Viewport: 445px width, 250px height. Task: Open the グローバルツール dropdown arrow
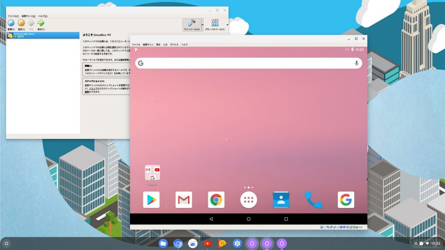(227, 25)
